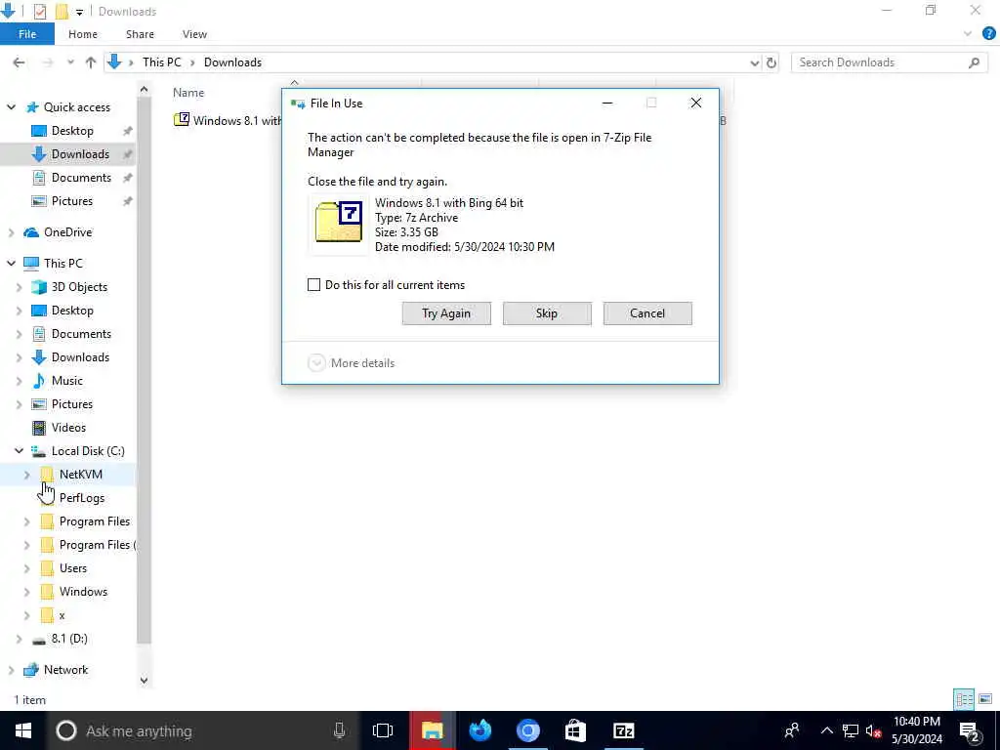Open the Windows Start menu
This screenshot has width=1000, height=750.
point(23,730)
